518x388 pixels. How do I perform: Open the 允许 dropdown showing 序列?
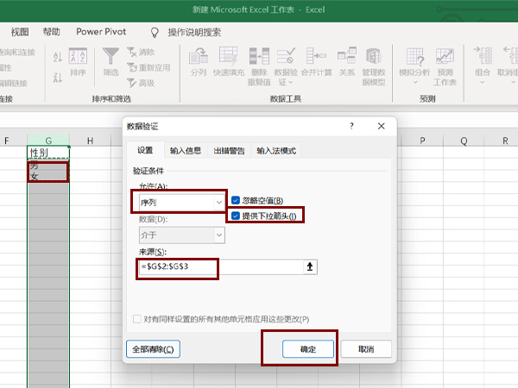[181, 201]
